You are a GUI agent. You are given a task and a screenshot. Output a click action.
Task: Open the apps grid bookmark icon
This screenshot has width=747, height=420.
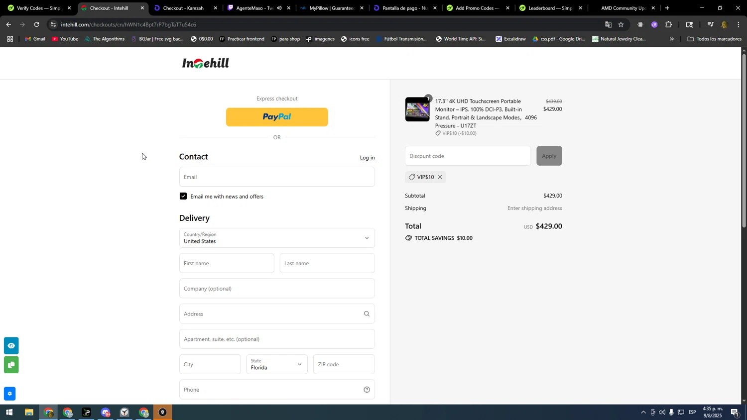point(9,39)
